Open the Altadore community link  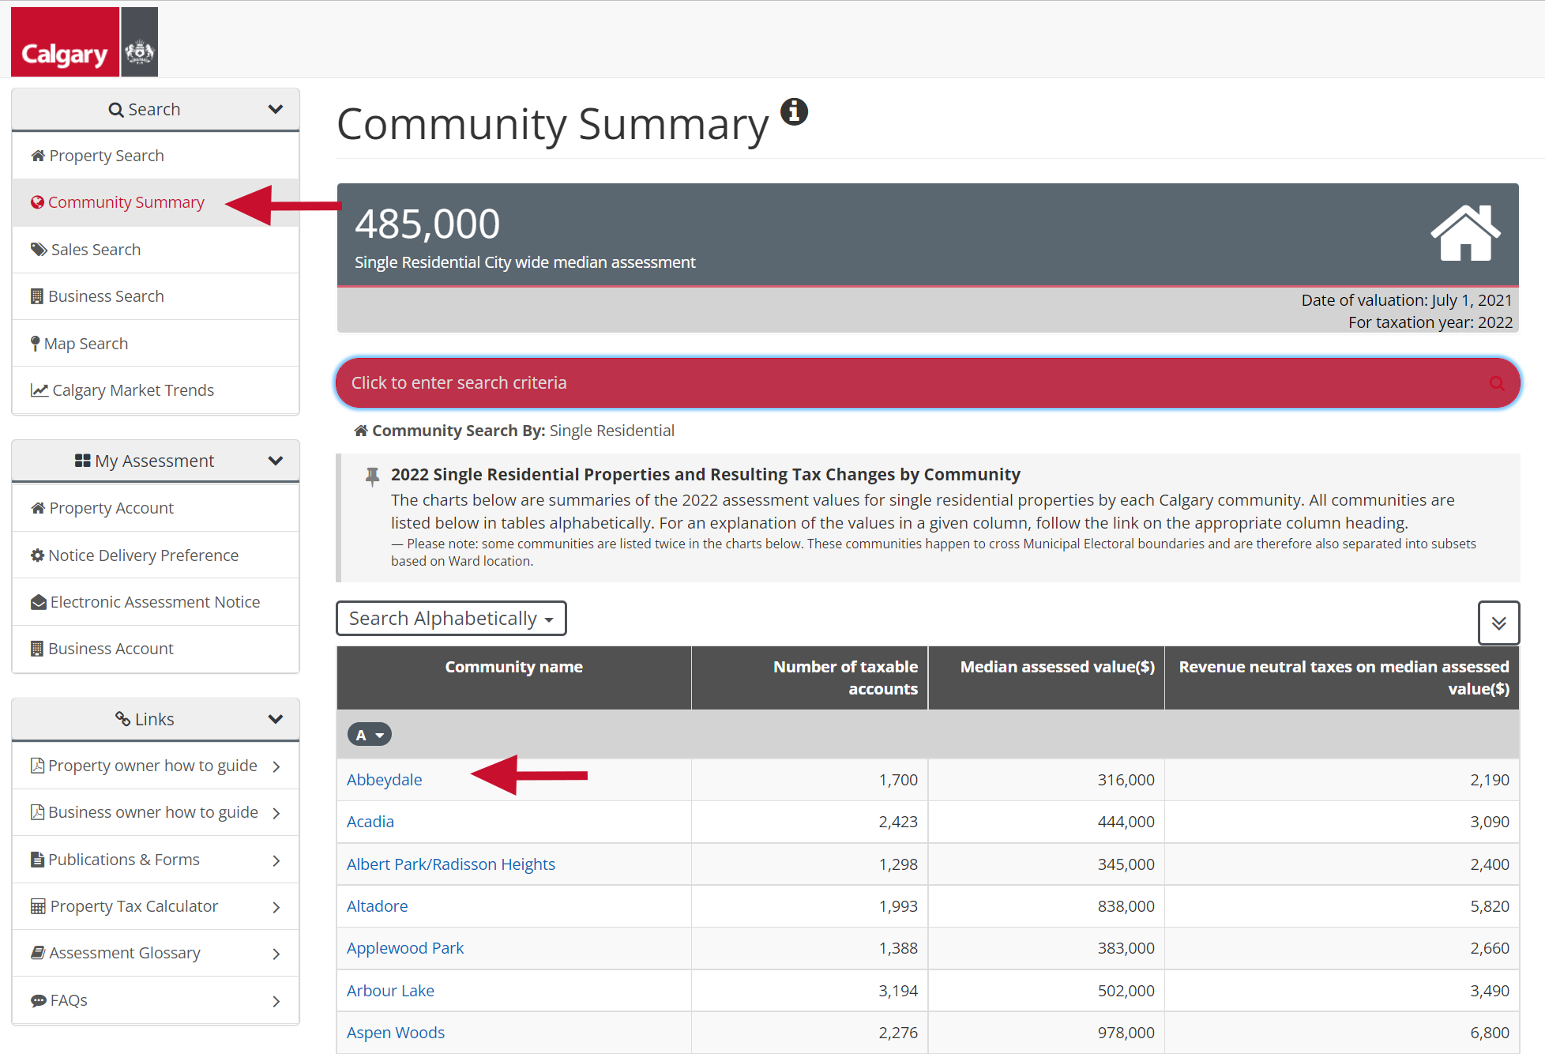click(x=377, y=906)
